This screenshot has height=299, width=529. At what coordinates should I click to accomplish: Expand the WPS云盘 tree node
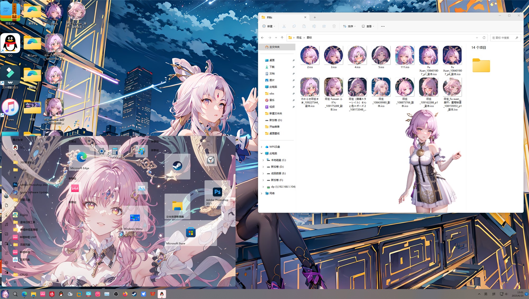pyautogui.click(x=262, y=147)
